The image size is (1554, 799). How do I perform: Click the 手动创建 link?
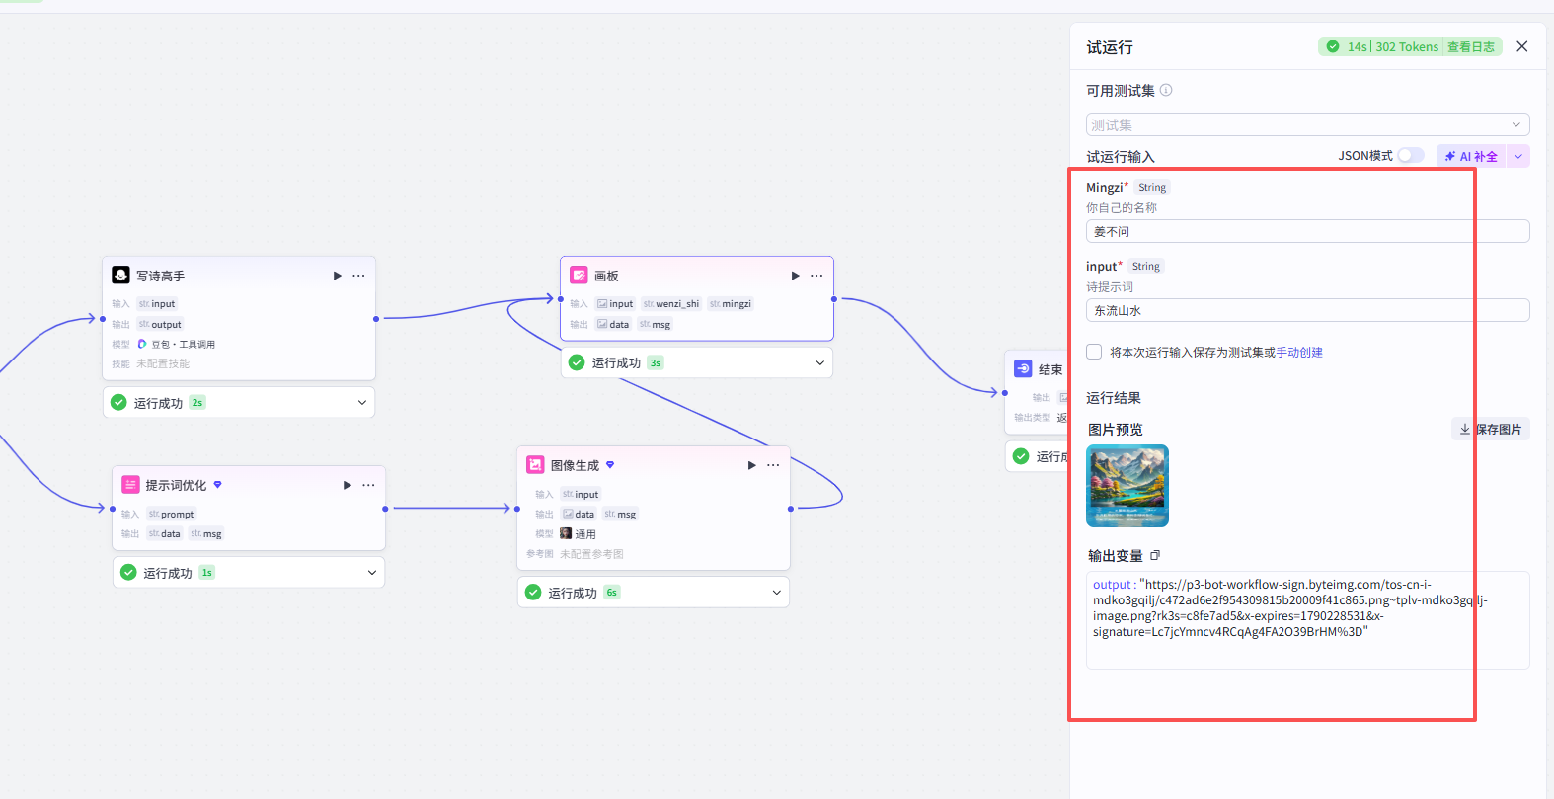[x=1299, y=352]
